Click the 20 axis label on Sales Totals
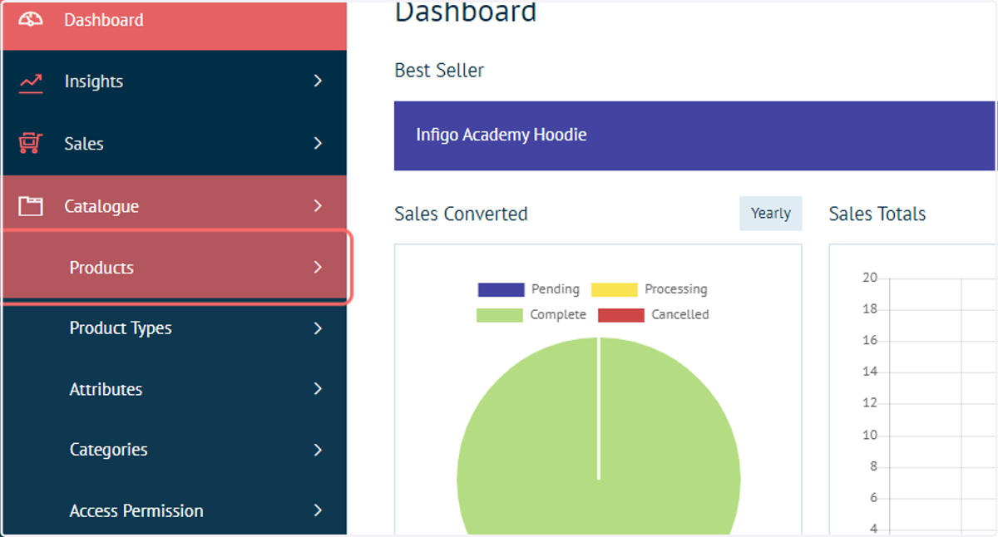 coord(870,278)
